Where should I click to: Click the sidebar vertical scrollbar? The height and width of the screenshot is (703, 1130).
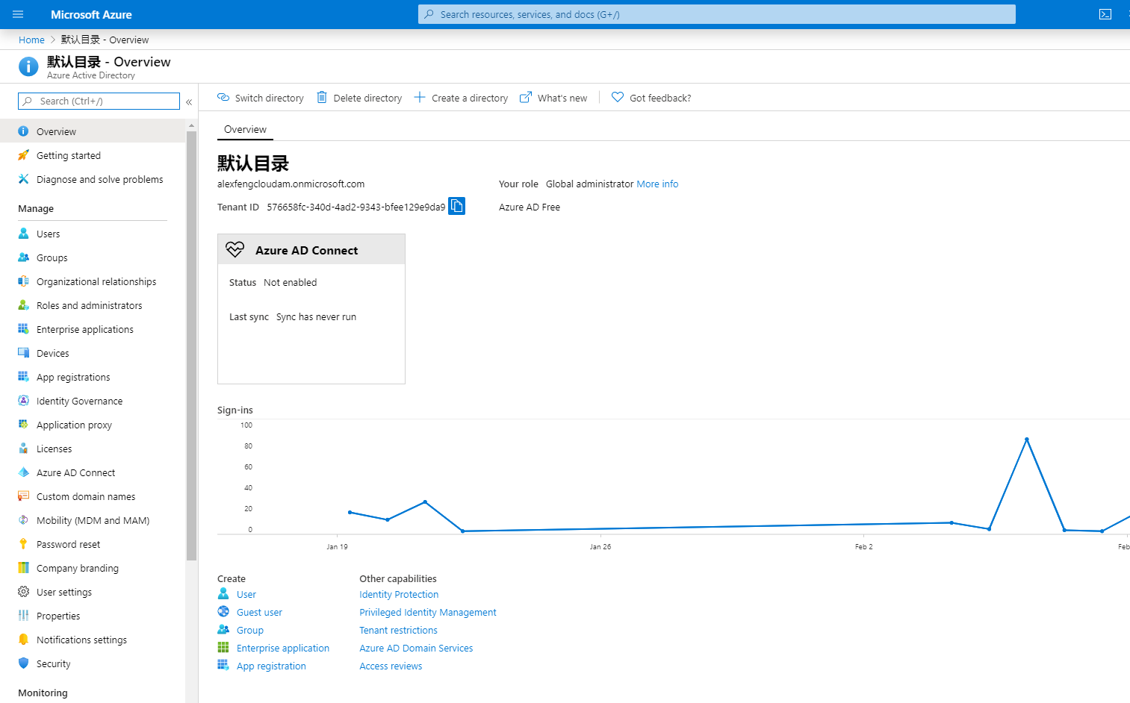[191, 346]
